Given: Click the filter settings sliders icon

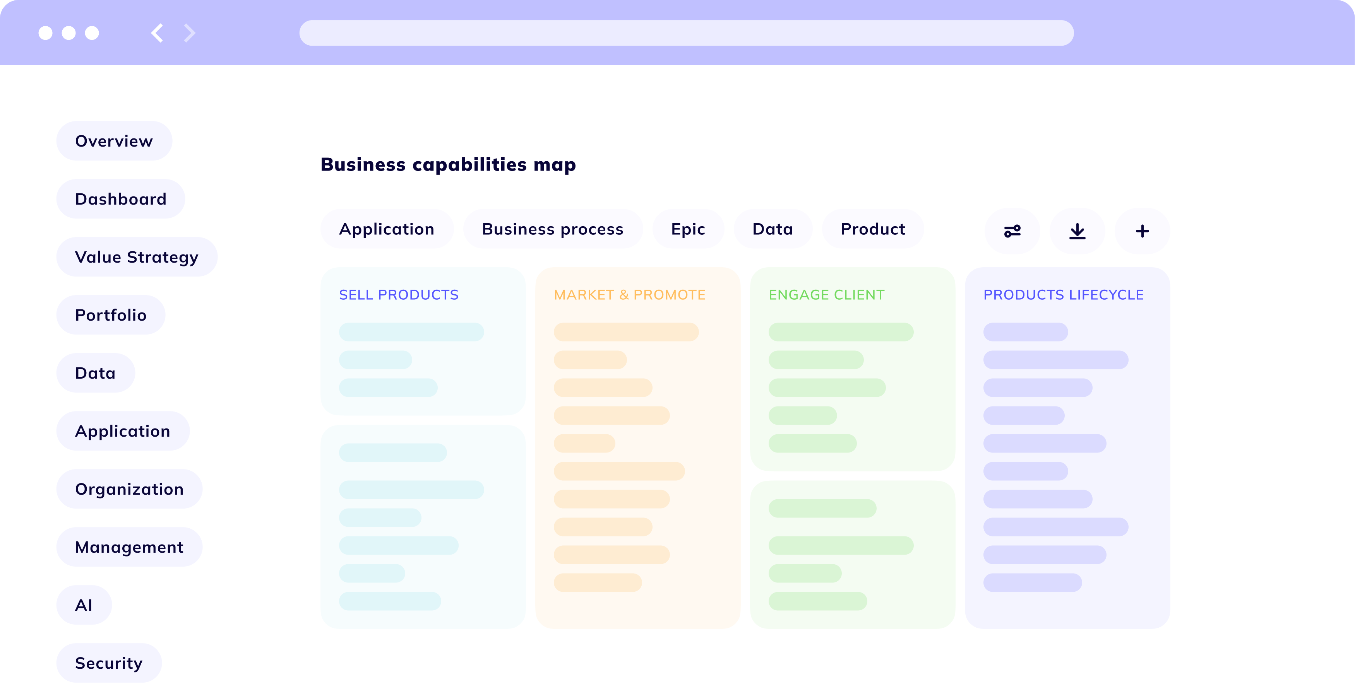Looking at the screenshot, I should 1012,231.
